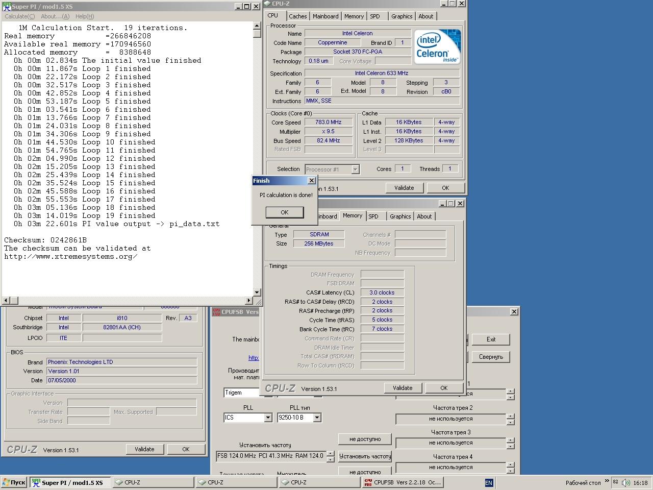Click Coppermine code name value

(333, 43)
